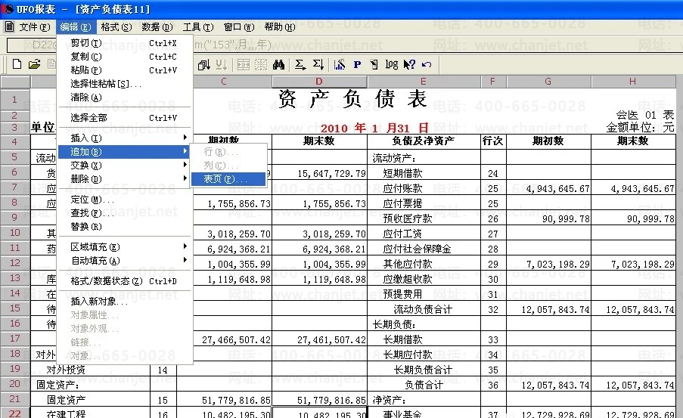The width and height of the screenshot is (683, 418).
Task: Open the 窗口(W) menu
Action: pyautogui.click(x=239, y=27)
